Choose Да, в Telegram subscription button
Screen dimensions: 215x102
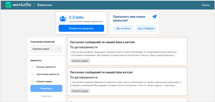(146, 28)
